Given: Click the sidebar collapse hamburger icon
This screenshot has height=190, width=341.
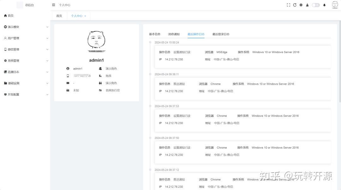Looking at the screenshot, I should pyautogui.click(x=53, y=5).
